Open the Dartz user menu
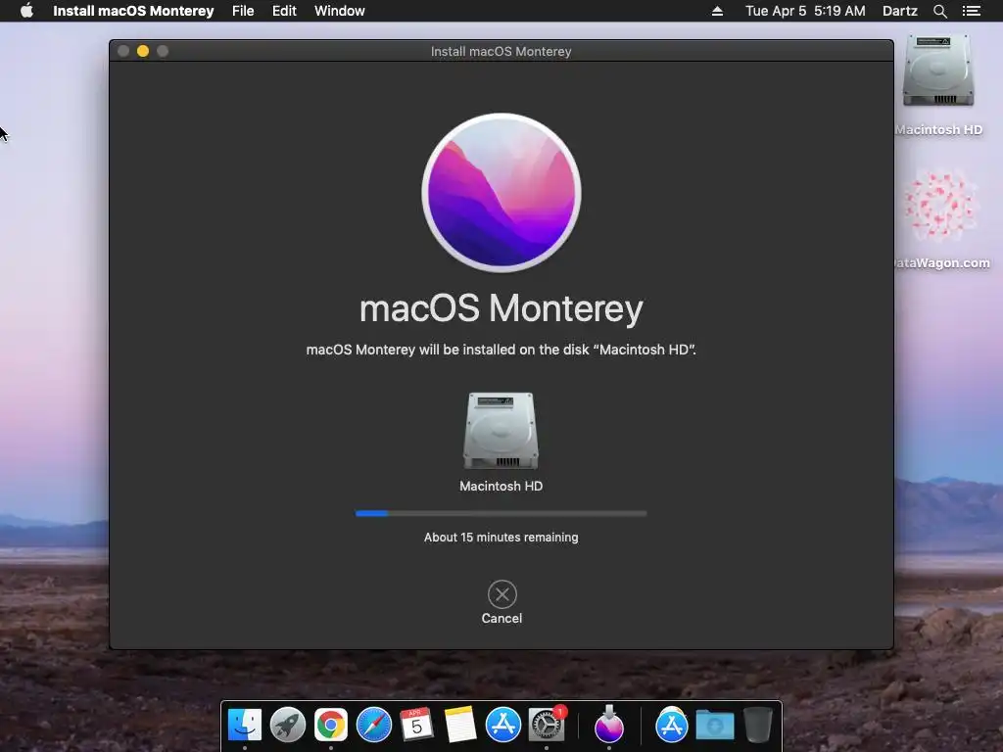Viewport: 1003px width, 752px height. (900, 11)
